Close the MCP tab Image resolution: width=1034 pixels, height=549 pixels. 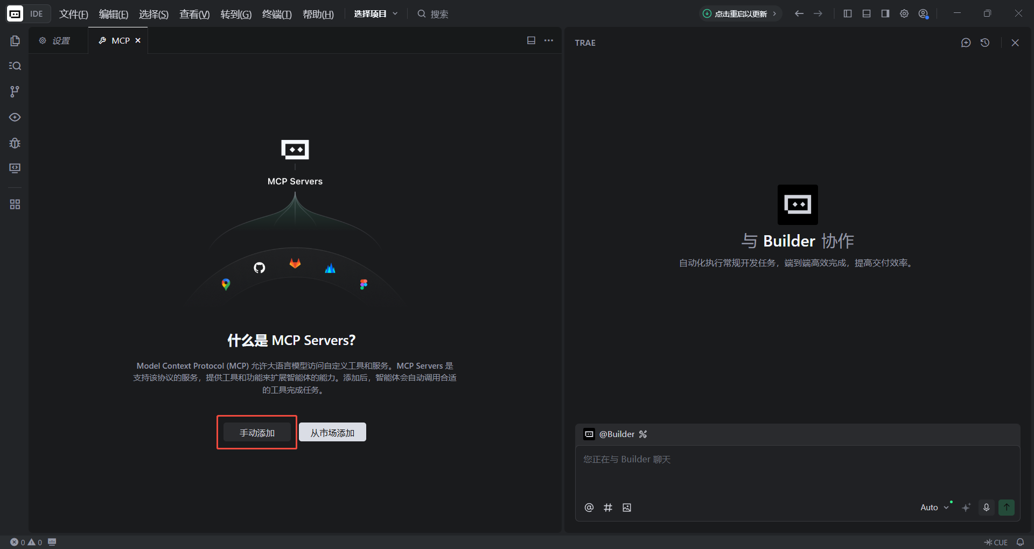click(x=138, y=40)
